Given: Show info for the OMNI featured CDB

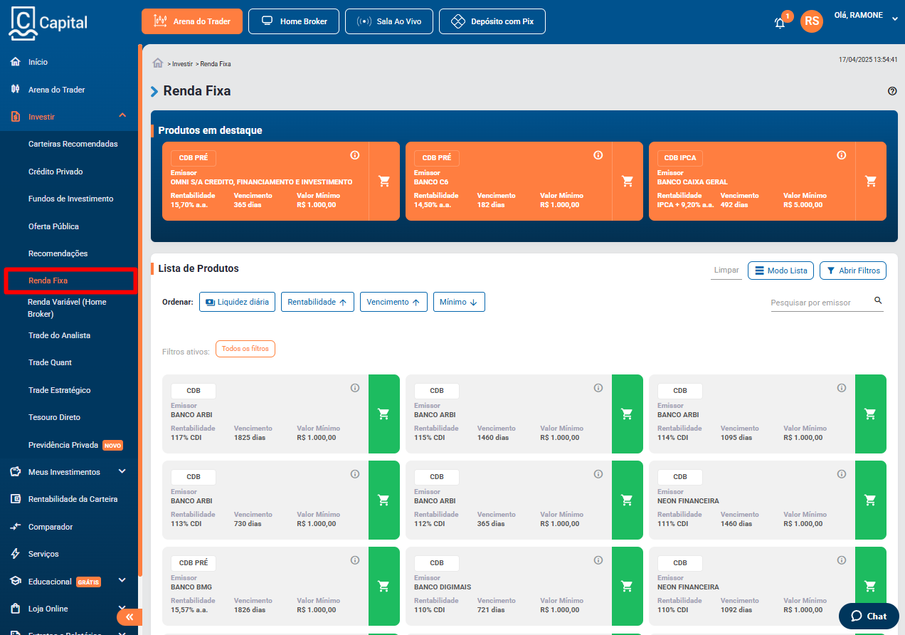Looking at the screenshot, I should pyautogui.click(x=355, y=155).
